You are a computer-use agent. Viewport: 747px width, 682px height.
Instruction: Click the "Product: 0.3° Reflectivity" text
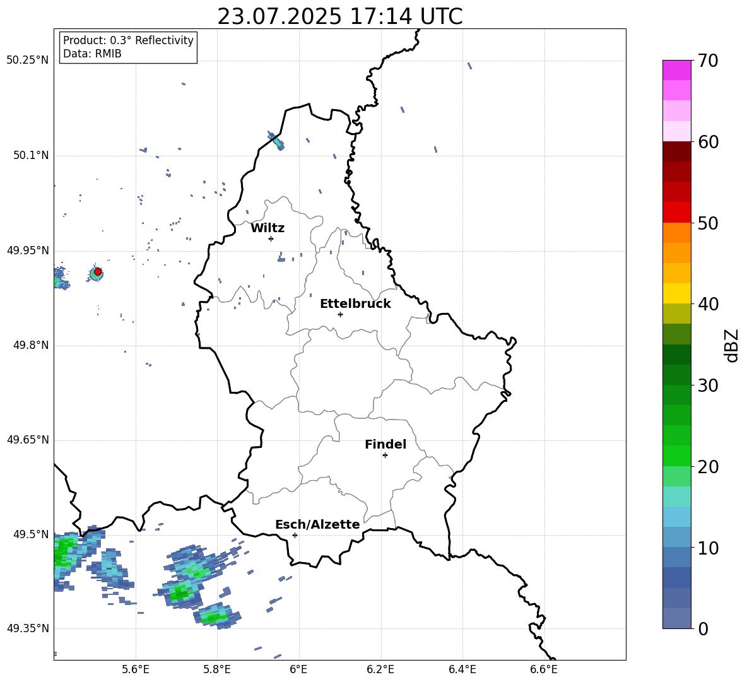pyautogui.click(x=128, y=40)
